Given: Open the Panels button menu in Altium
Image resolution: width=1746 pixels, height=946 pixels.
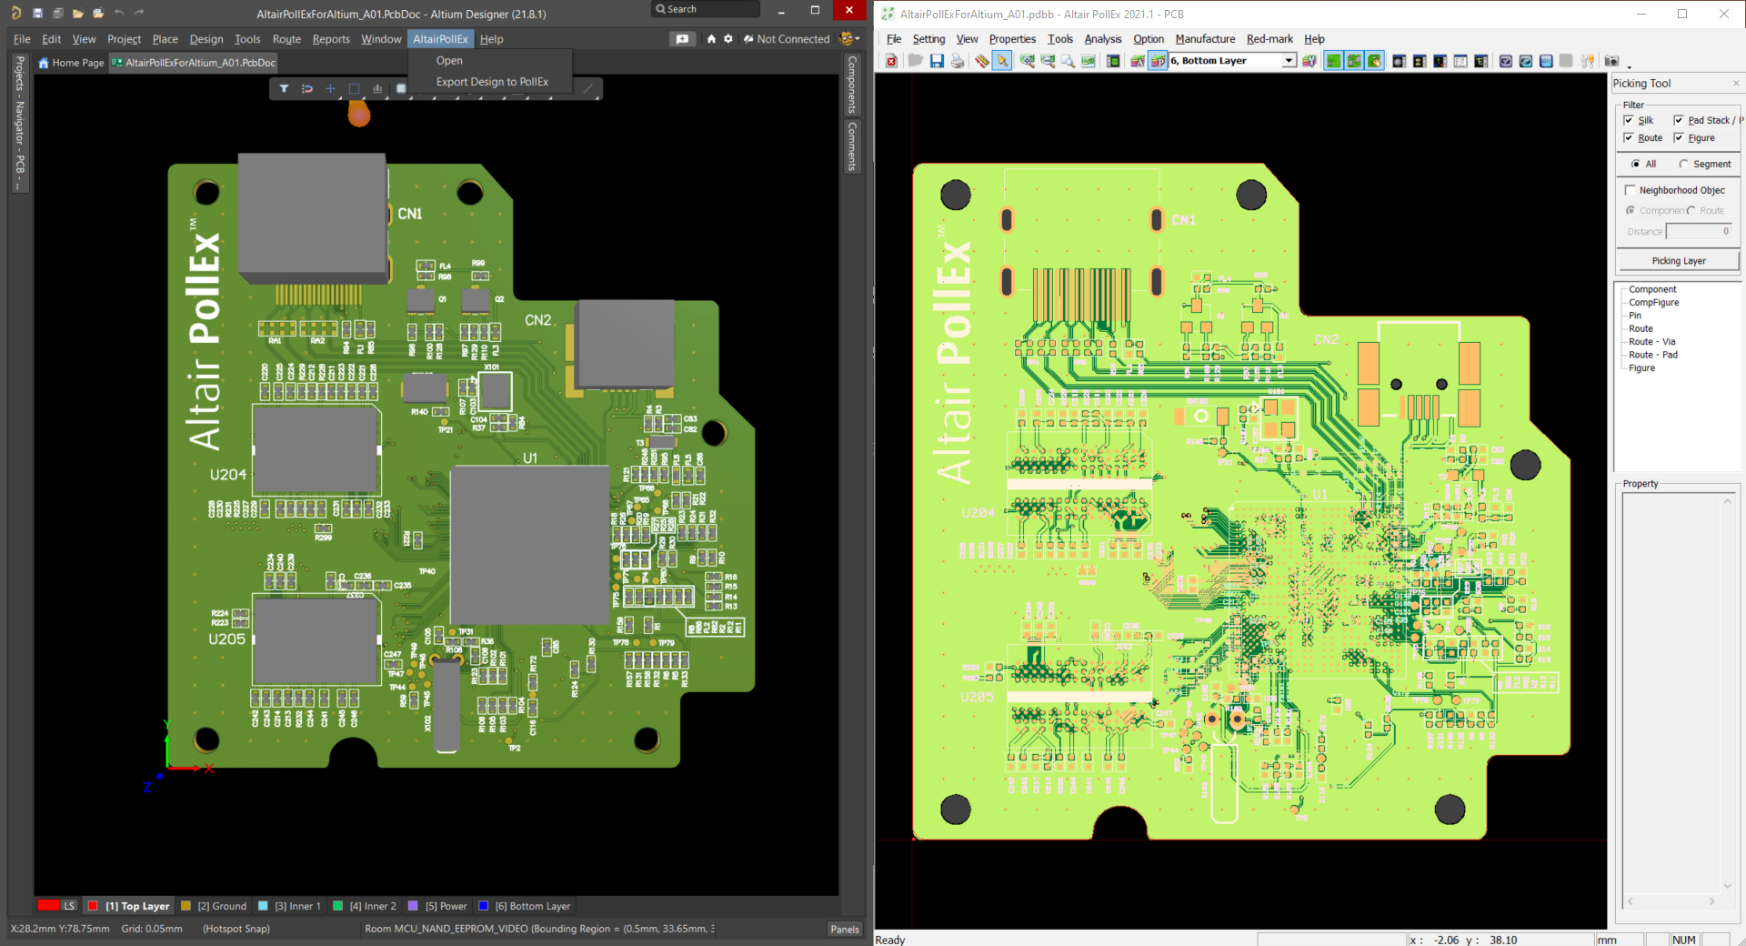Looking at the screenshot, I should pyautogui.click(x=844, y=929).
